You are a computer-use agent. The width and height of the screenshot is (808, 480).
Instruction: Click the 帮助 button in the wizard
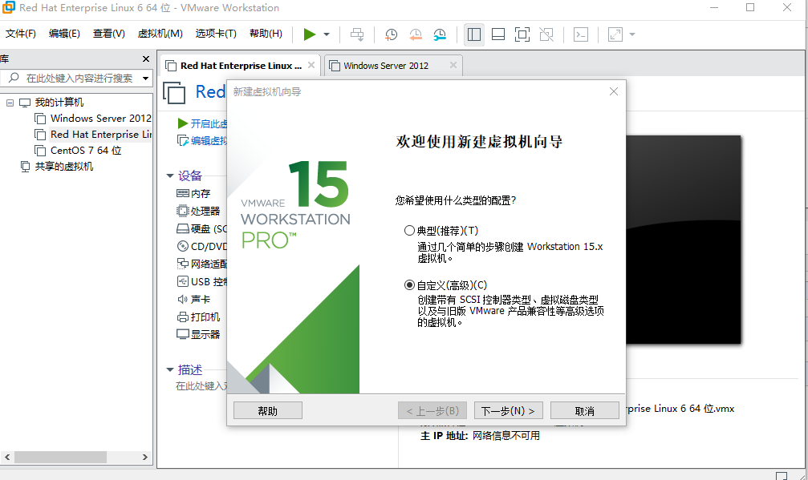(268, 410)
